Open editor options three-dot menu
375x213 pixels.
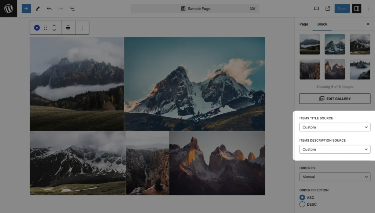(x=368, y=9)
